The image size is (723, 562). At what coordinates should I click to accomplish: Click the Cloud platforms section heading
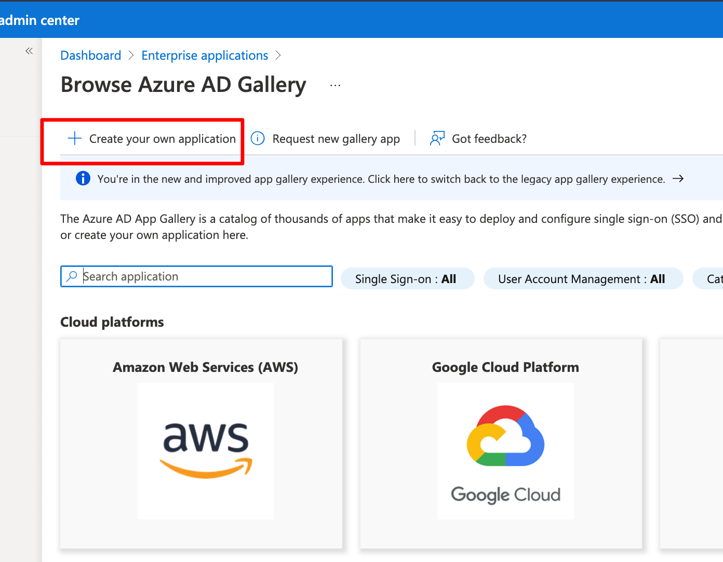112,322
